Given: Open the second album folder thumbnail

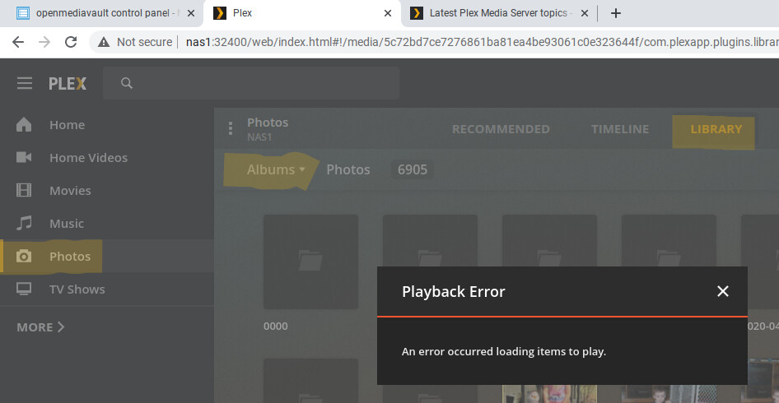Looking at the screenshot, I should [430, 241].
